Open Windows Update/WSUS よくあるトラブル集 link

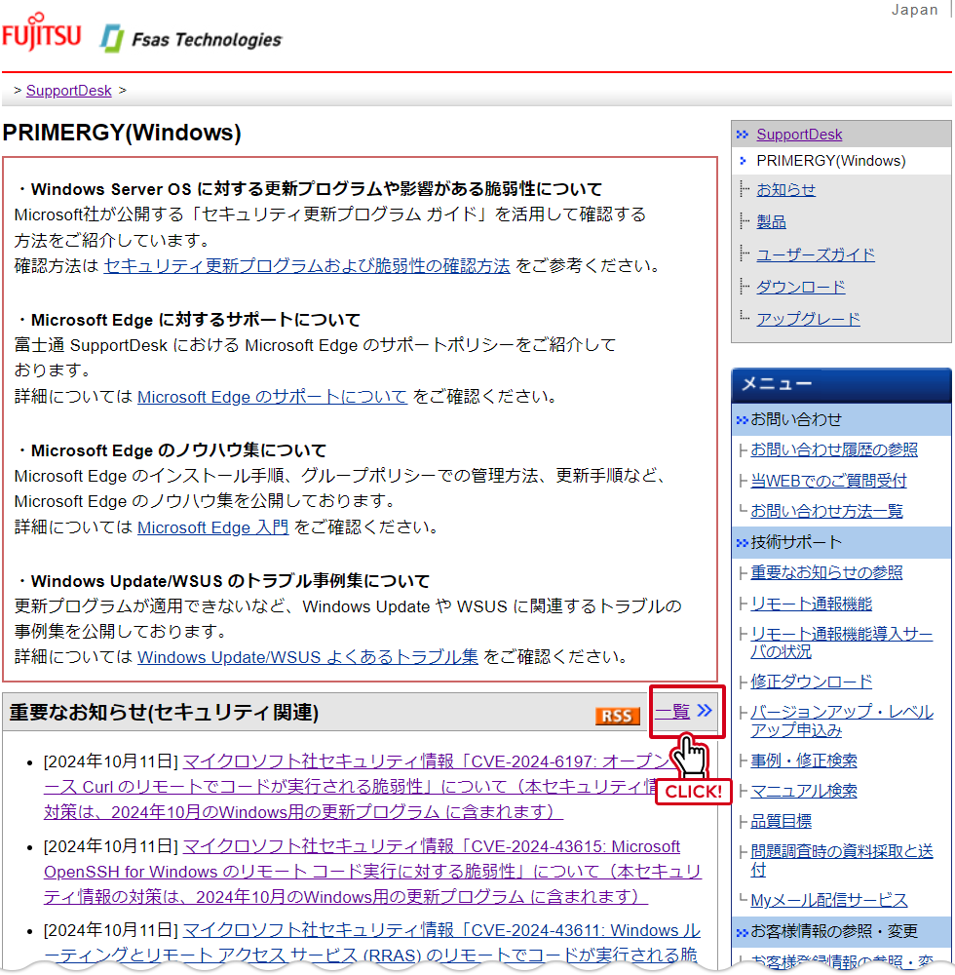[308, 657]
